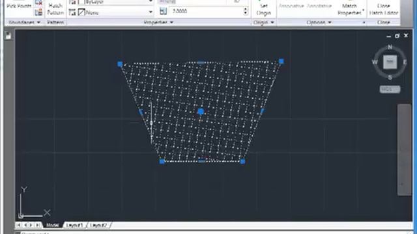Viewport: 417px width, 234px height.
Task: Select the top edge midpoint grip
Action: [201, 62]
